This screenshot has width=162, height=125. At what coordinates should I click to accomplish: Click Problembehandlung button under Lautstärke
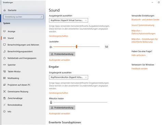pos(62,54)
